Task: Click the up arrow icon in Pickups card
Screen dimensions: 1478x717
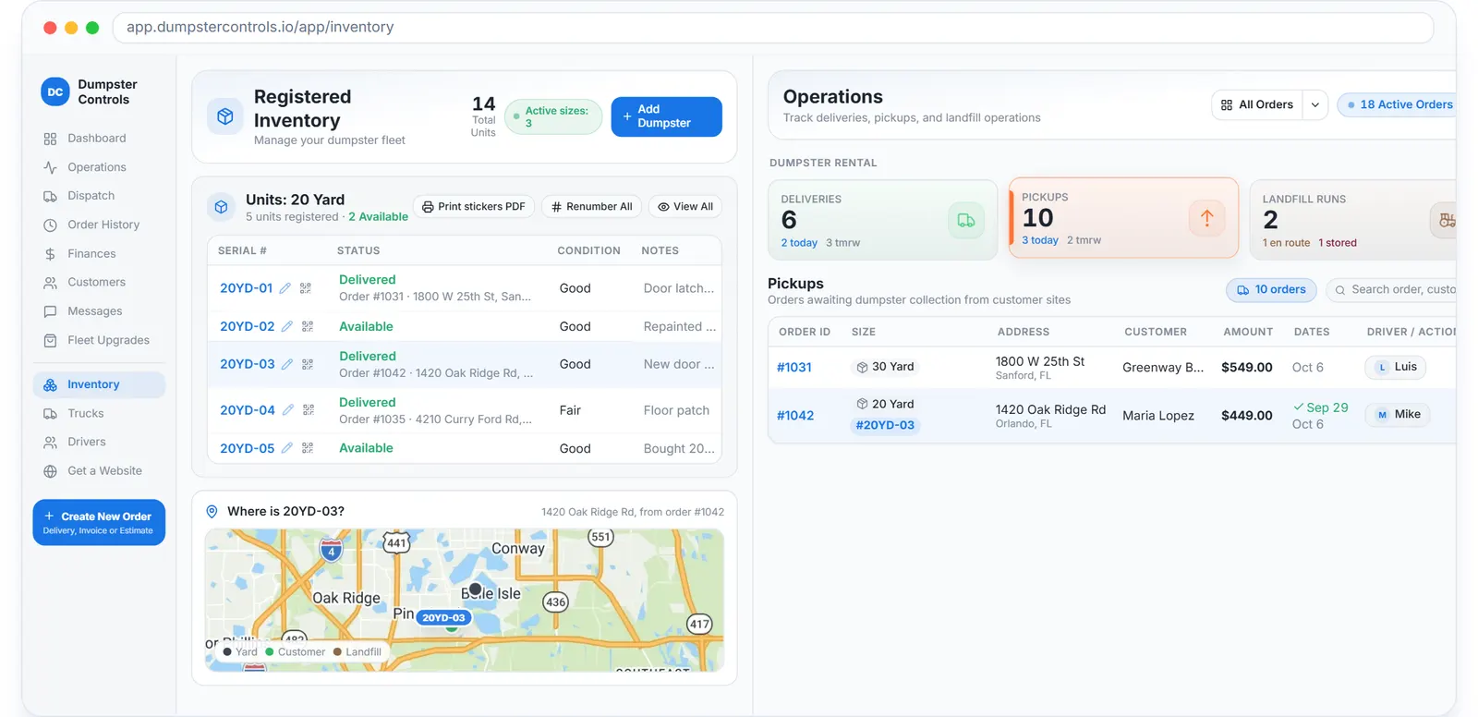Action: tap(1206, 218)
